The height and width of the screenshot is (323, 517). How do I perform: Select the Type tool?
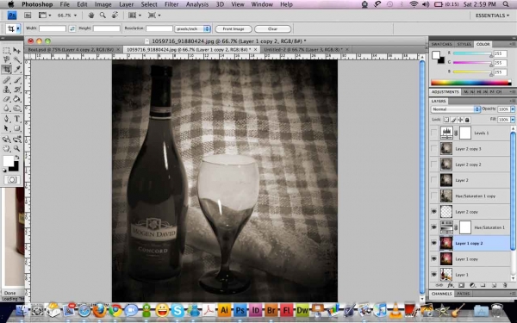click(17, 119)
